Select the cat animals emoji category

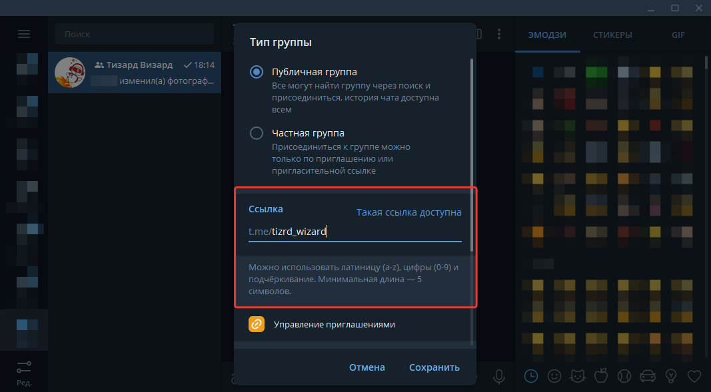pyautogui.click(x=577, y=376)
